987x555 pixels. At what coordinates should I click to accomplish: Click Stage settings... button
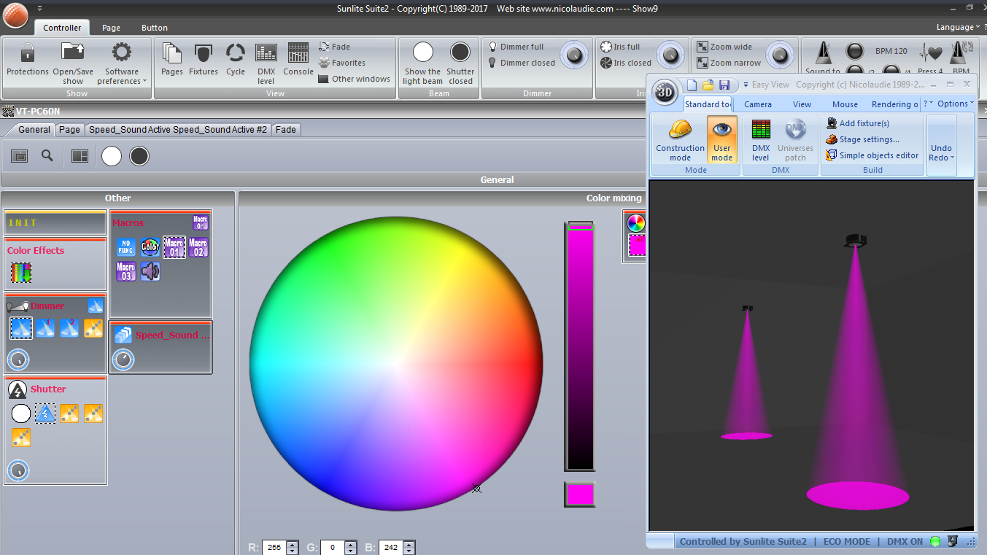coord(868,139)
